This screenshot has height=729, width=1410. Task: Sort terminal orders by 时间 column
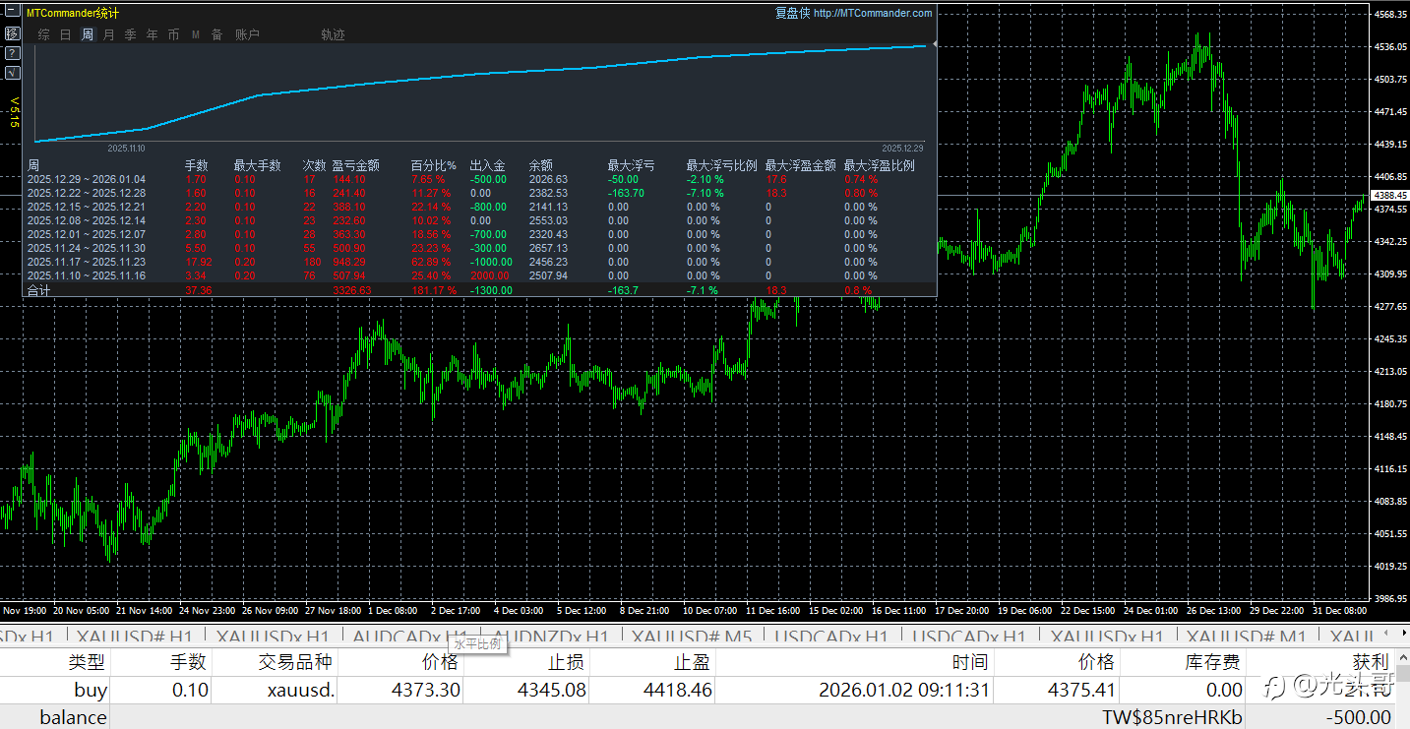click(x=970, y=662)
